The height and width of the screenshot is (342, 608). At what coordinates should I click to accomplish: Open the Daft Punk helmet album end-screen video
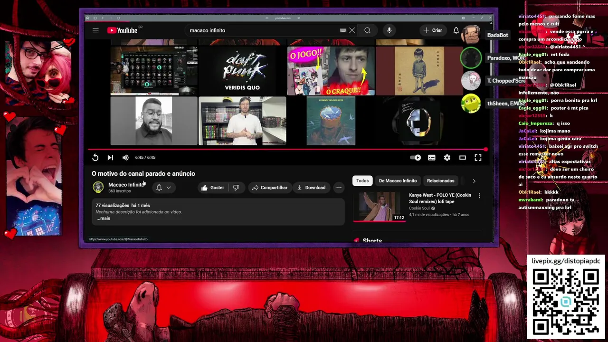(419, 121)
